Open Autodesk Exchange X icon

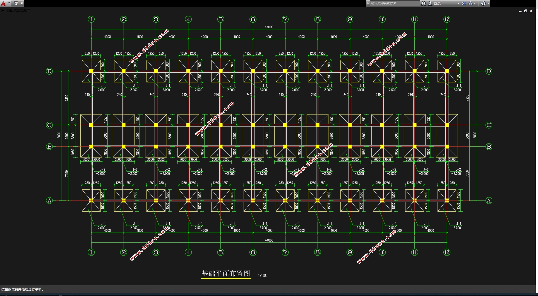tap(464, 3)
